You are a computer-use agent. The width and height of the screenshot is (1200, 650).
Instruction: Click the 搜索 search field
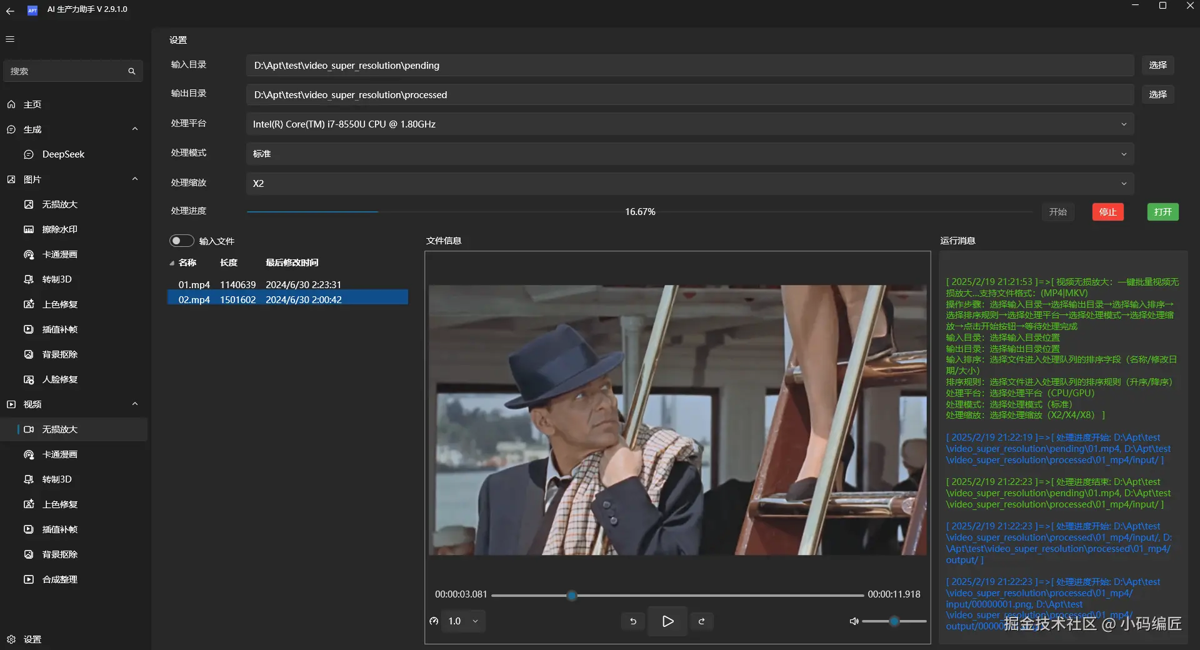[73, 71]
